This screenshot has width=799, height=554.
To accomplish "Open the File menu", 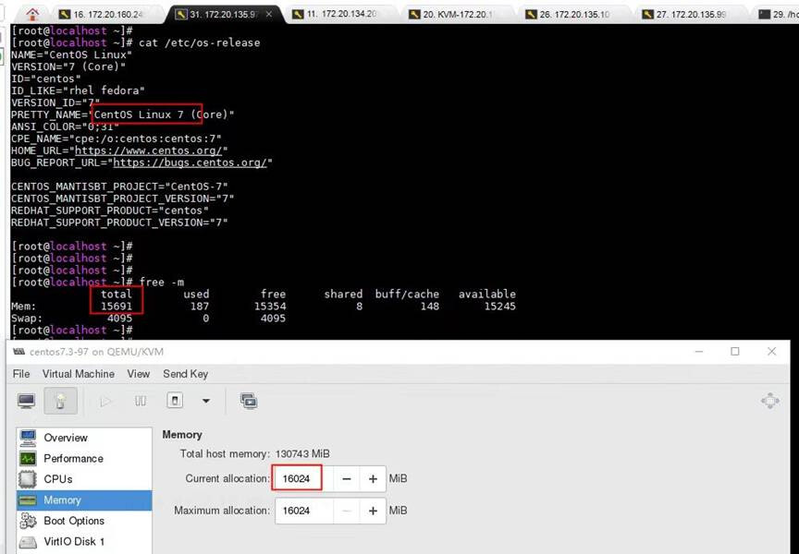I will pyautogui.click(x=21, y=374).
